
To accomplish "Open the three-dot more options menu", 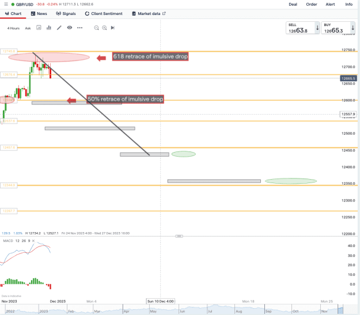I will pyautogui.click(x=79, y=28).
